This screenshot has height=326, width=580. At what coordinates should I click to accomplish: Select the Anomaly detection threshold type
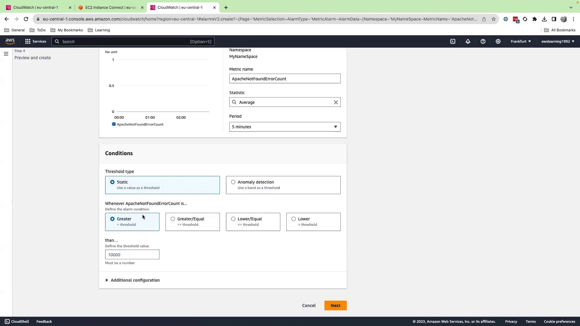point(283,185)
